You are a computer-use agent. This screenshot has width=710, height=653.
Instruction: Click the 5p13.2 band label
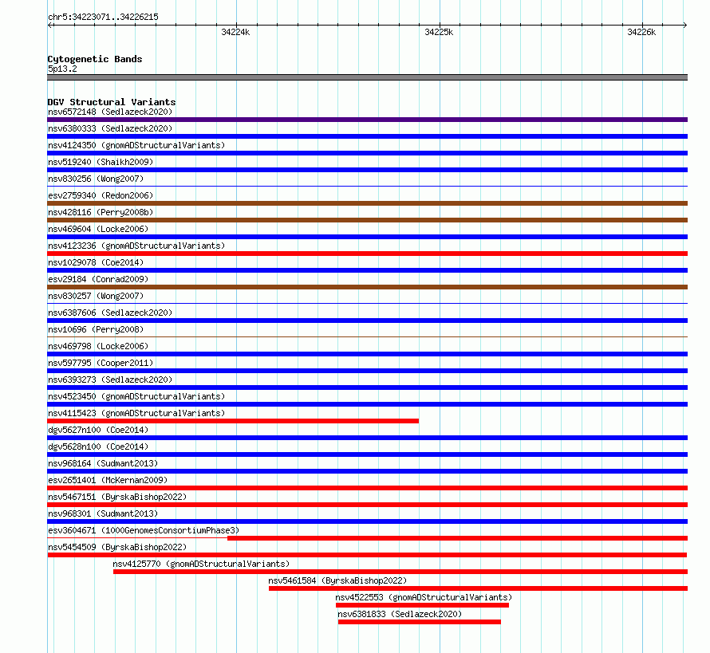pyautogui.click(x=62, y=69)
